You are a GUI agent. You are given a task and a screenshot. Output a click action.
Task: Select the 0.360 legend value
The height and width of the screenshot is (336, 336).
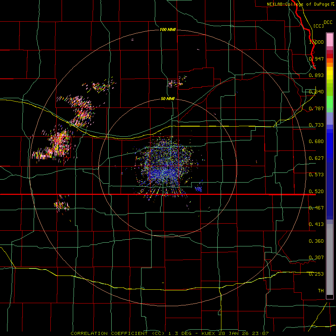tap(316, 241)
